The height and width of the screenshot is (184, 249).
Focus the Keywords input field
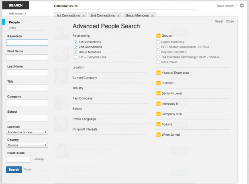[27, 43]
